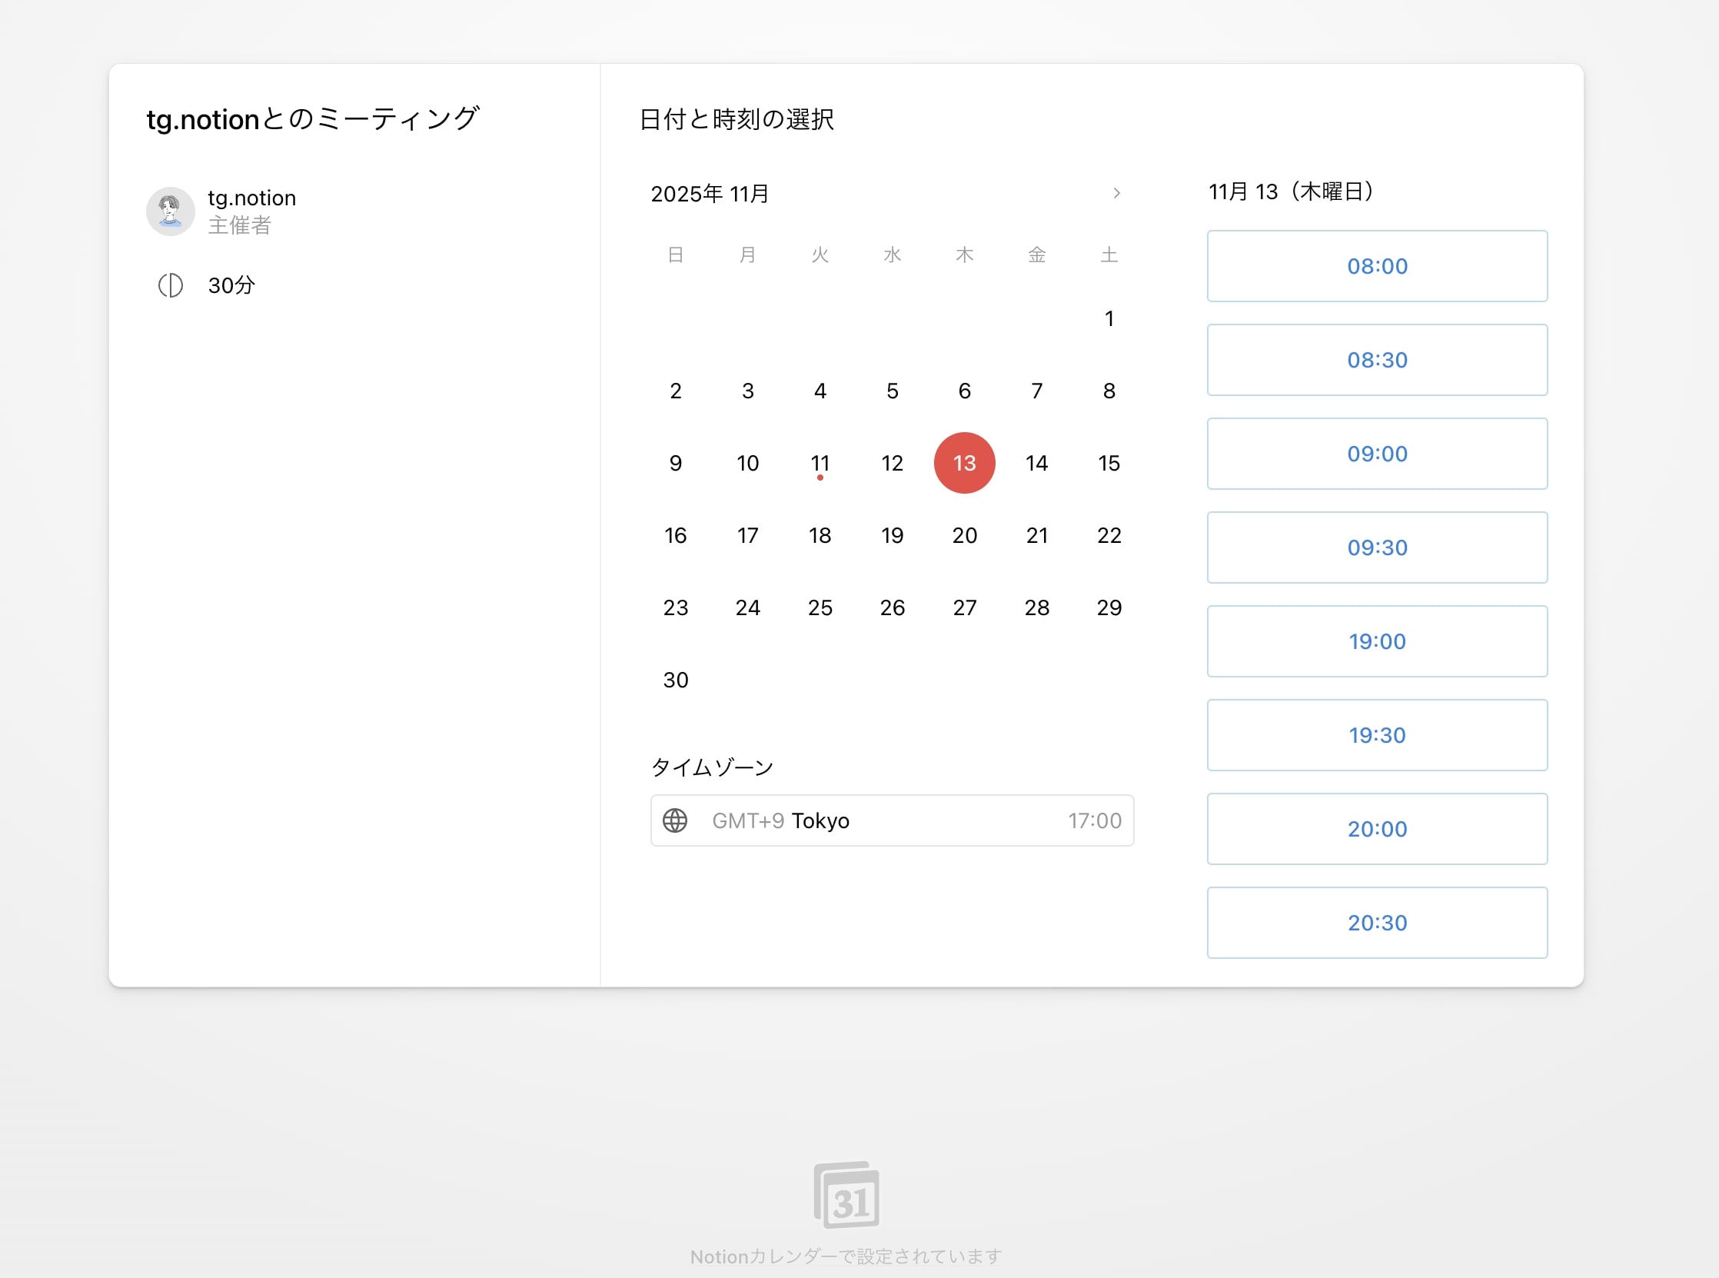Screen dimensions: 1719x1278
Task: Click the 30分 duration clock icon
Action: click(170, 285)
